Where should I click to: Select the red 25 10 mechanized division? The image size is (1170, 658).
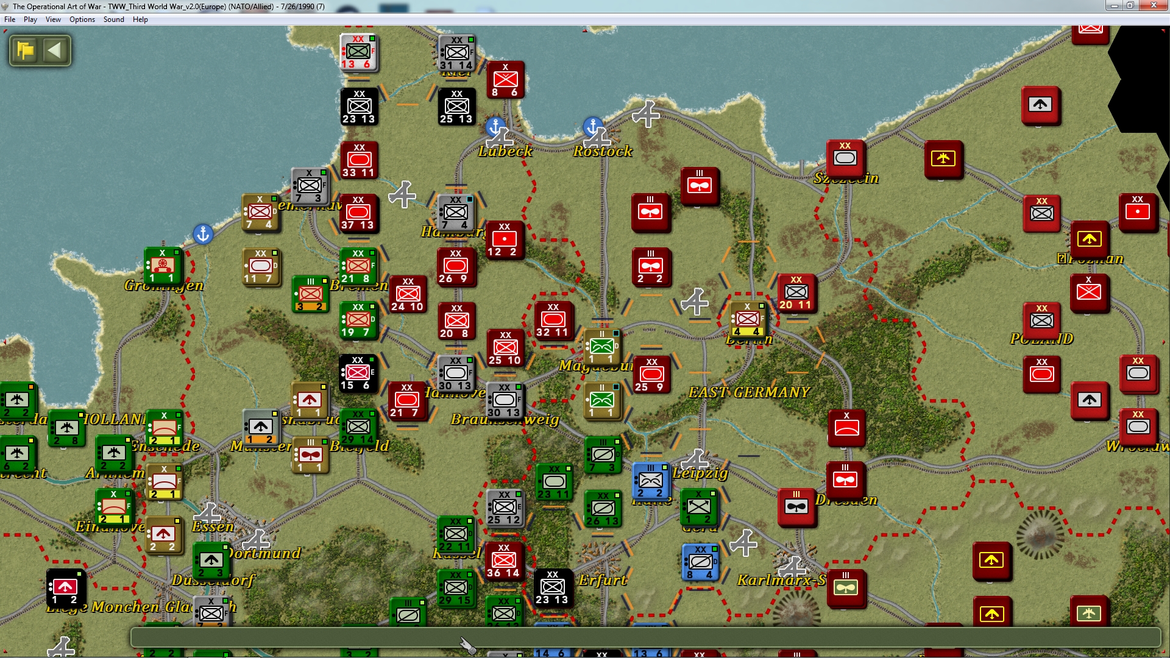[x=505, y=348]
